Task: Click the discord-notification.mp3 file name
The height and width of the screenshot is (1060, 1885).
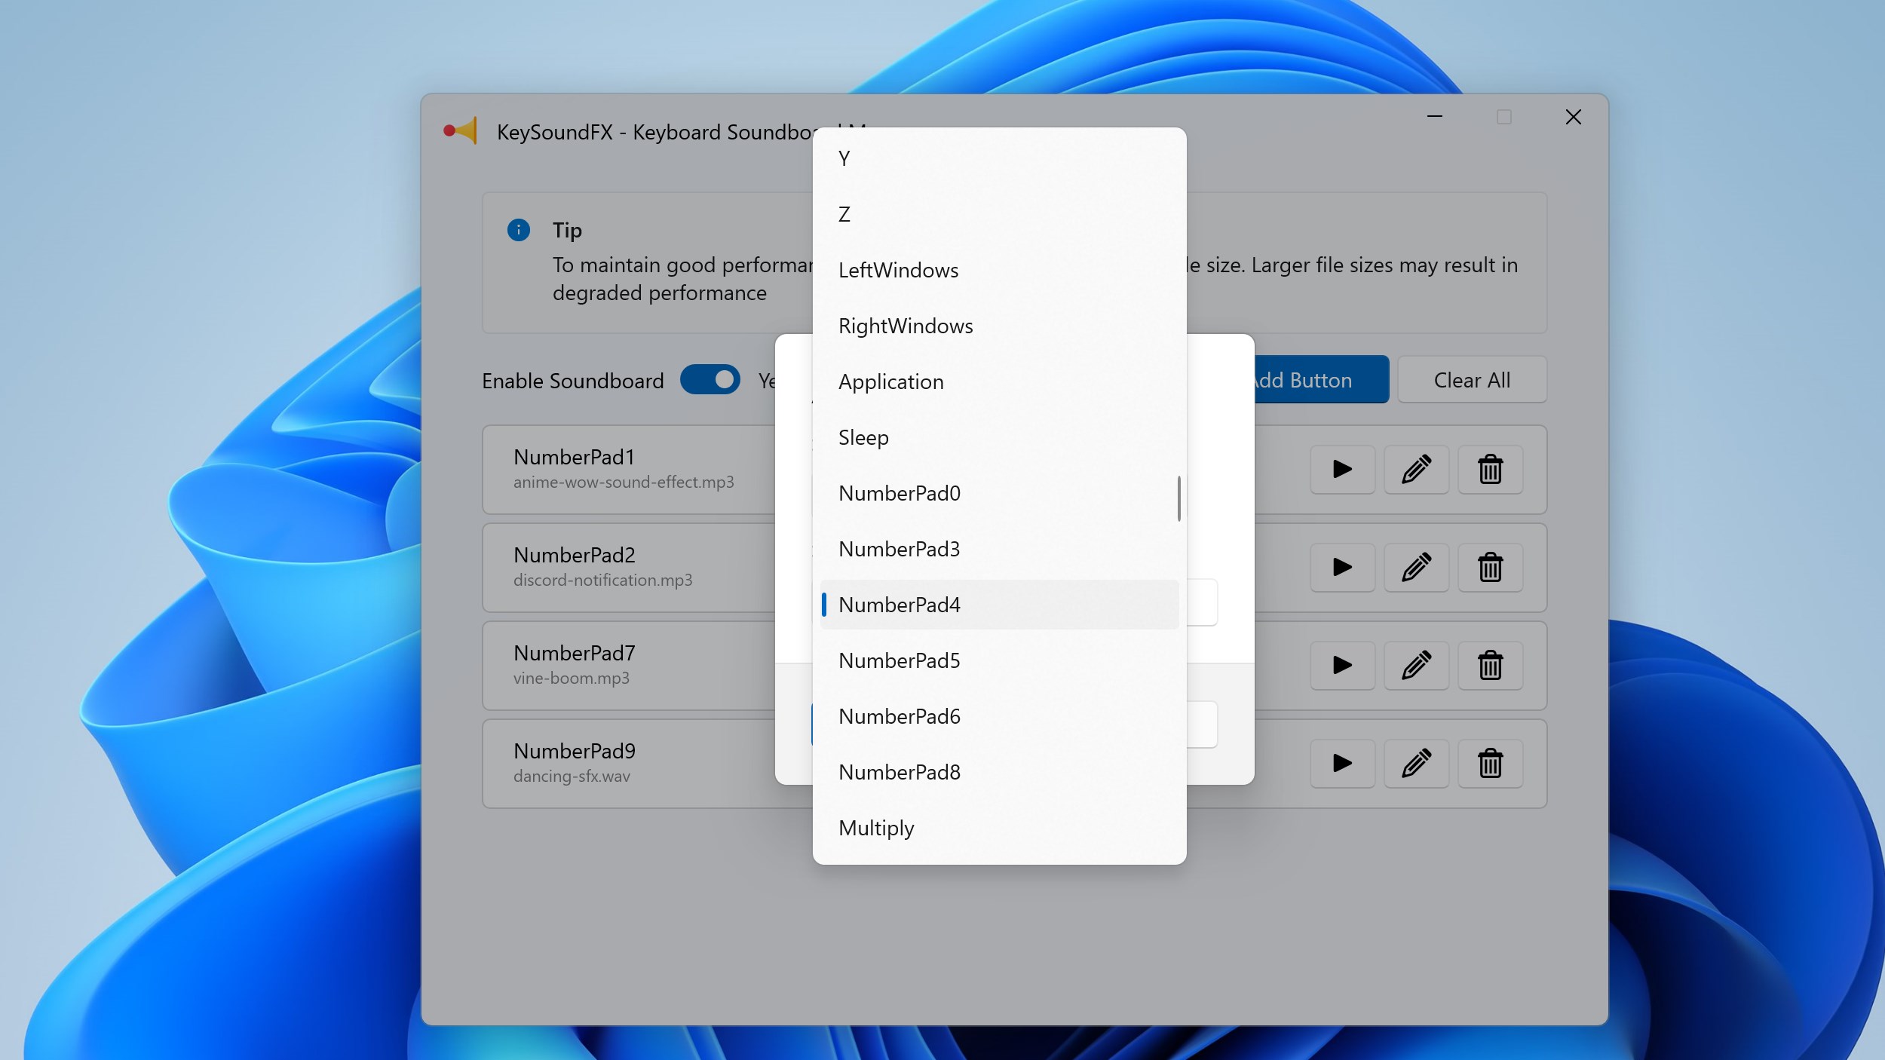Action: (x=602, y=581)
